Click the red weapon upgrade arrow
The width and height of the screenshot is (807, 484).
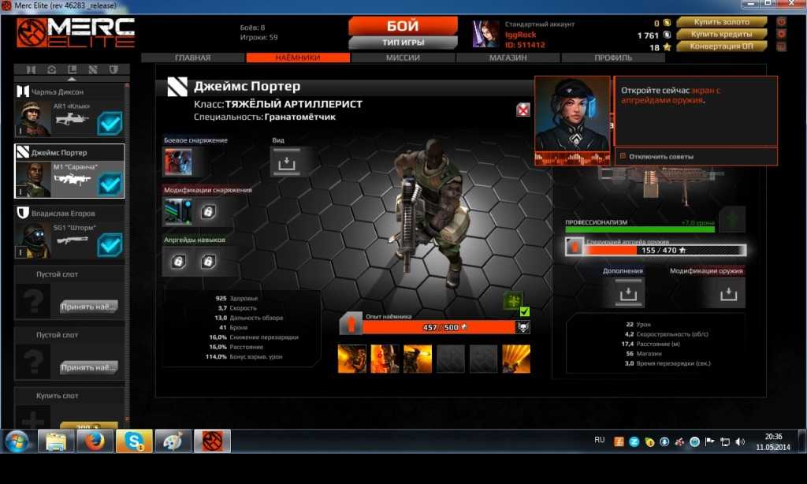click(575, 248)
